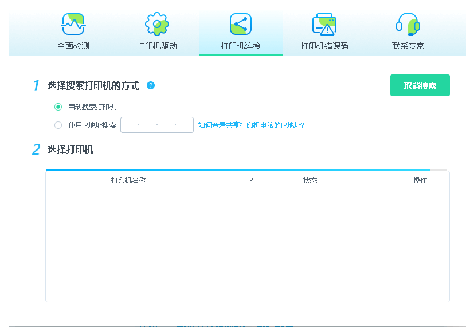This screenshot has width=466, height=327.
Task: Click the 状态 column header
Action: (x=310, y=180)
